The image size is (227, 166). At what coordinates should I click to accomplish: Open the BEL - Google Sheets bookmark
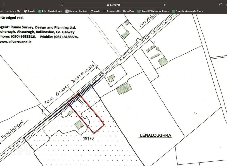coord(50,11)
